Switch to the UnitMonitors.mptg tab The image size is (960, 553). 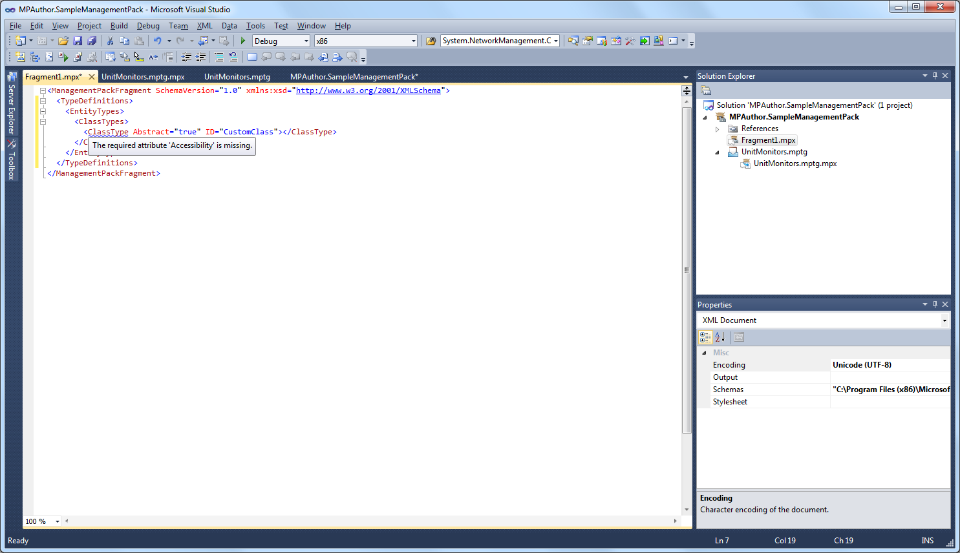[x=237, y=77]
